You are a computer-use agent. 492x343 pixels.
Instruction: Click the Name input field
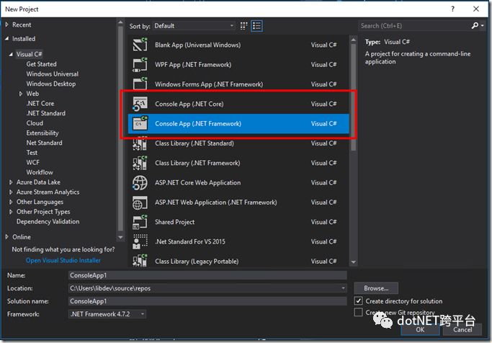pyautogui.click(x=207, y=275)
